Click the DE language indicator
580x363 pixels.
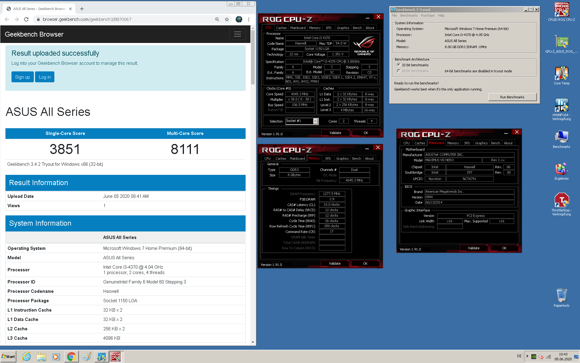point(519,356)
